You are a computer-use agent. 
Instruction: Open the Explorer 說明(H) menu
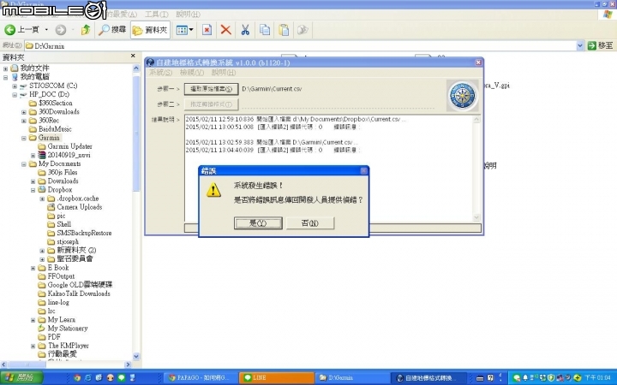pyautogui.click(x=188, y=15)
